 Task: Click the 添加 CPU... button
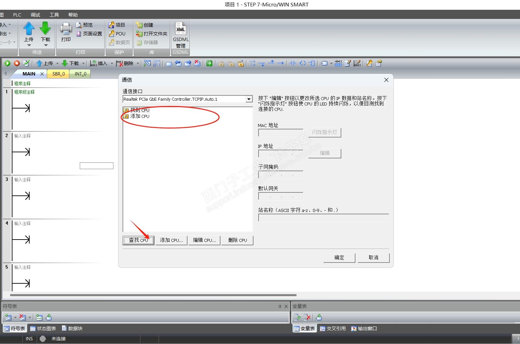(171, 240)
